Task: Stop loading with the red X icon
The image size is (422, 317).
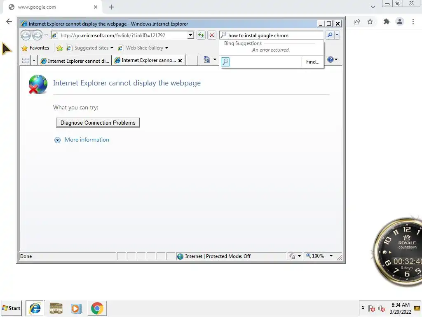Action: [212, 35]
